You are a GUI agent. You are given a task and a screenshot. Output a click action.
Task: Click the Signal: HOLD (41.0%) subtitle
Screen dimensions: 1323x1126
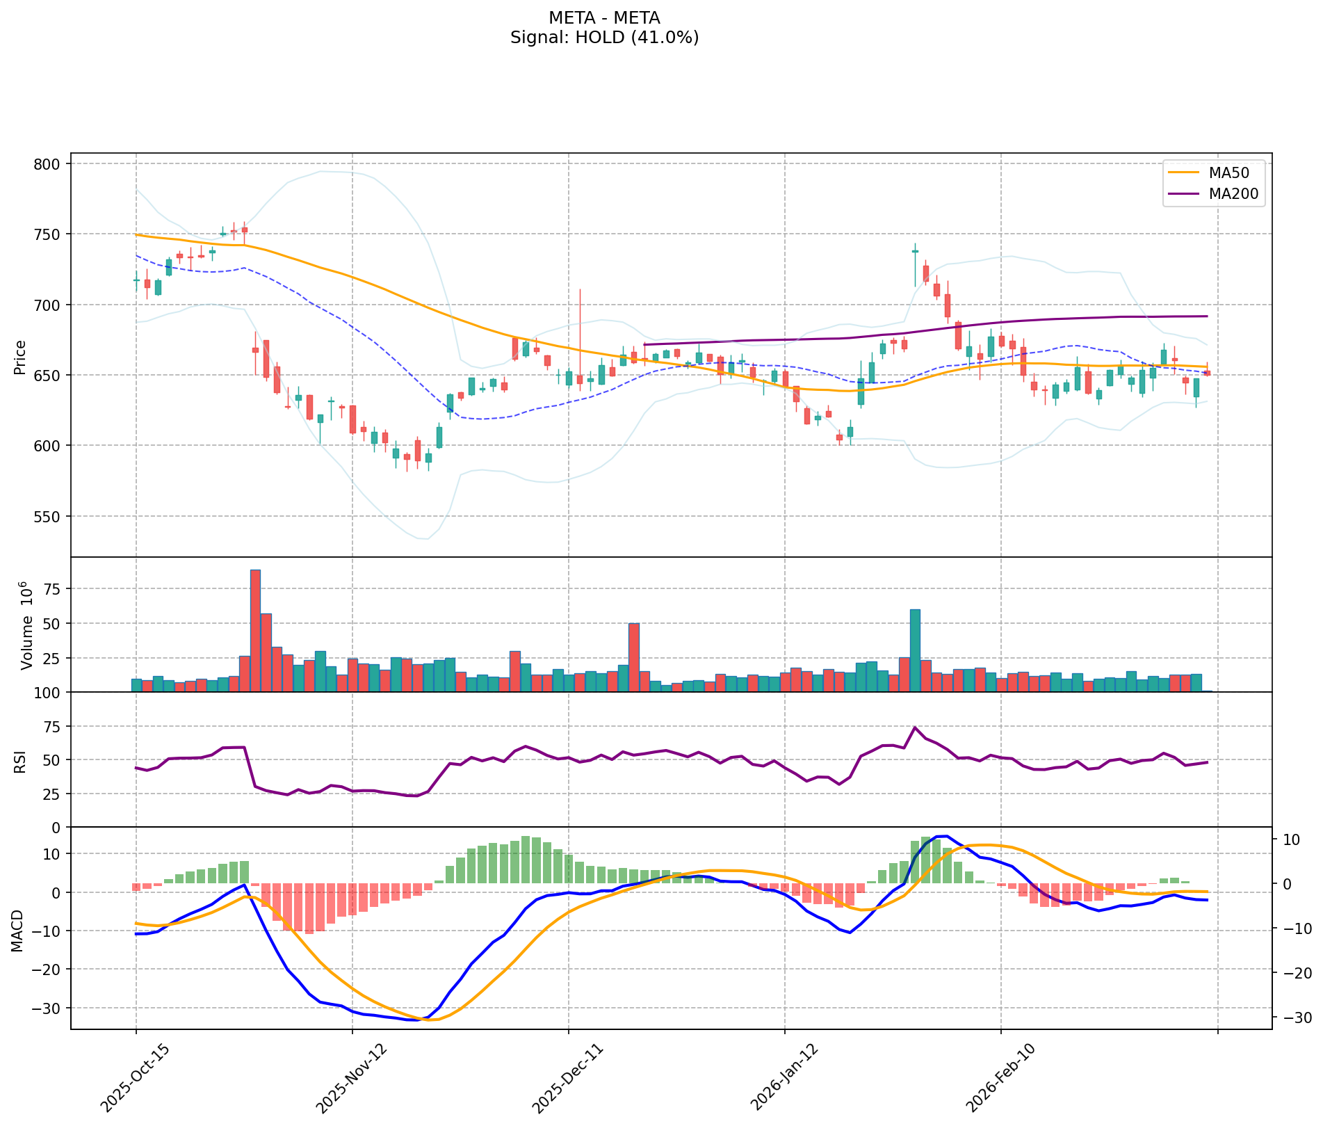coord(604,38)
